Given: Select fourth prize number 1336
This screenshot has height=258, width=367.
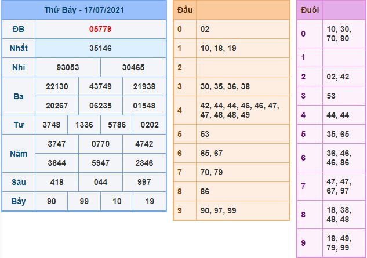Looking at the screenshot, I should pyautogui.click(x=84, y=125).
